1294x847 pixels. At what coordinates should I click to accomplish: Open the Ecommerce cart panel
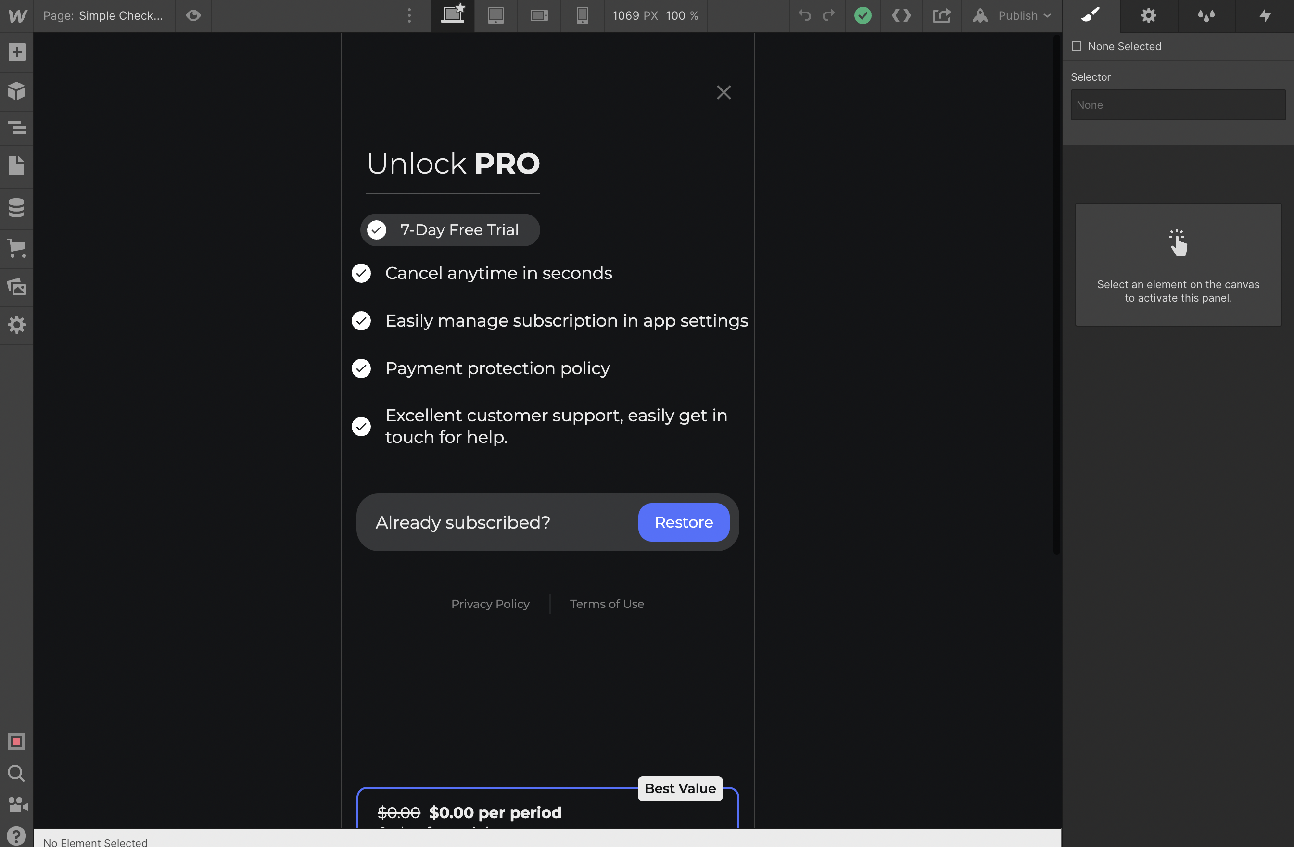[x=16, y=248]
